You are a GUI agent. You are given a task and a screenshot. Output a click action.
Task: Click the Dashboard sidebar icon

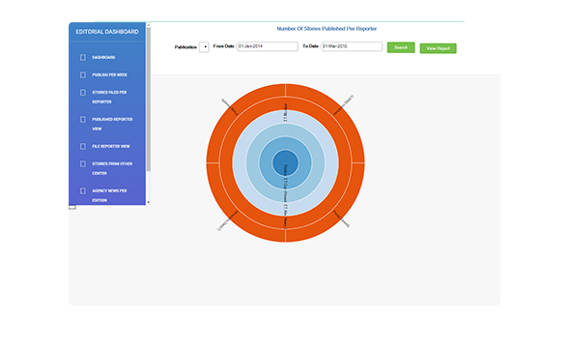tap(83, 57)
